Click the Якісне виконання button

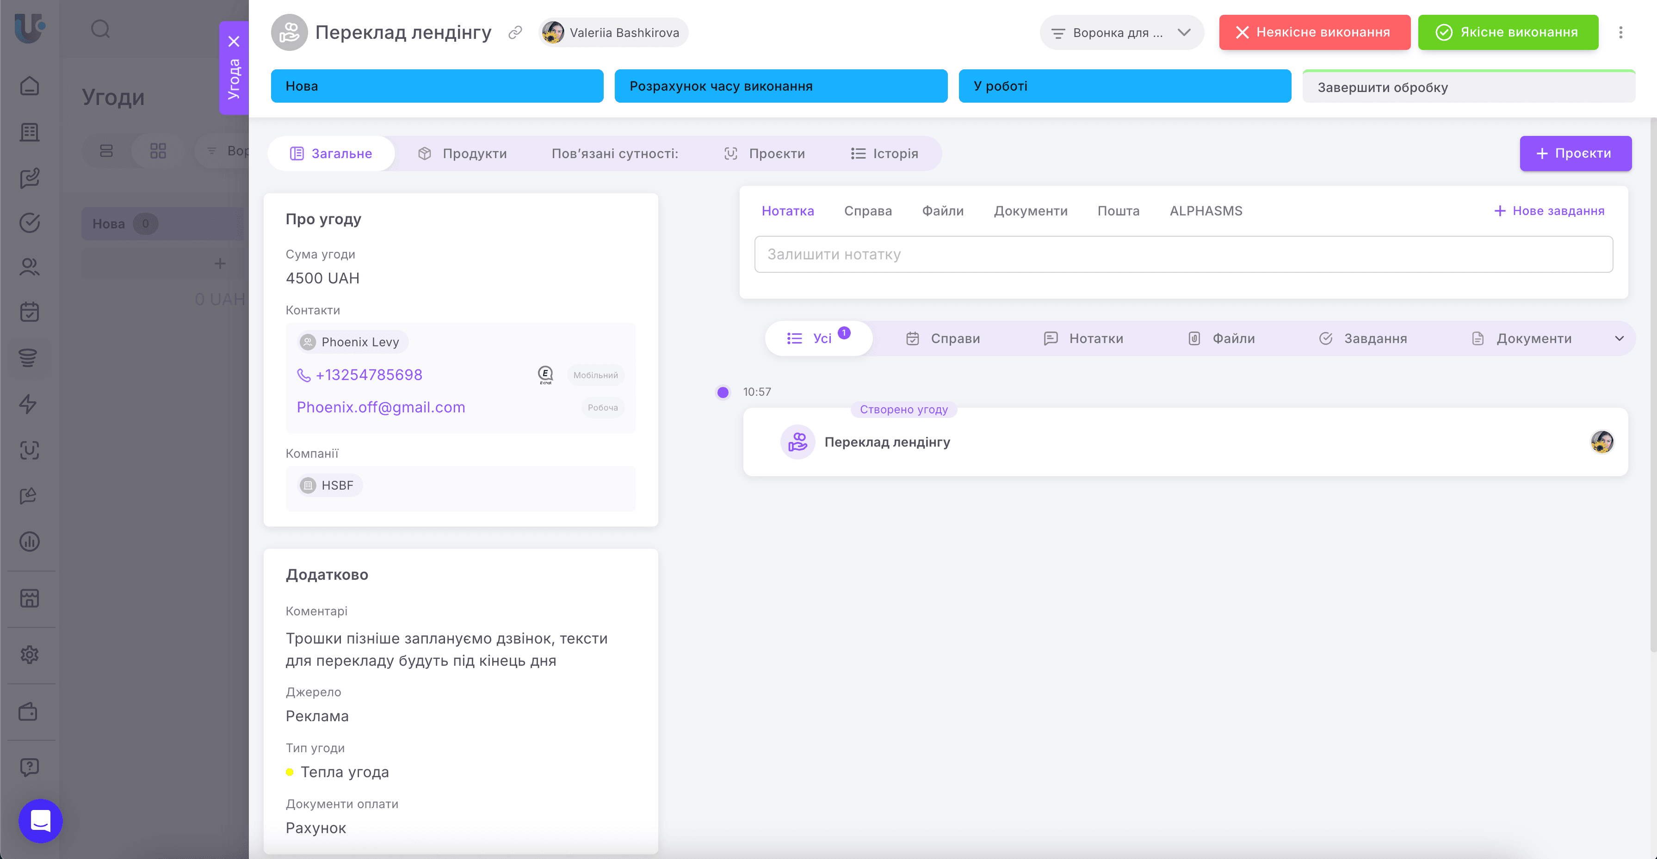coord(1507,33)
